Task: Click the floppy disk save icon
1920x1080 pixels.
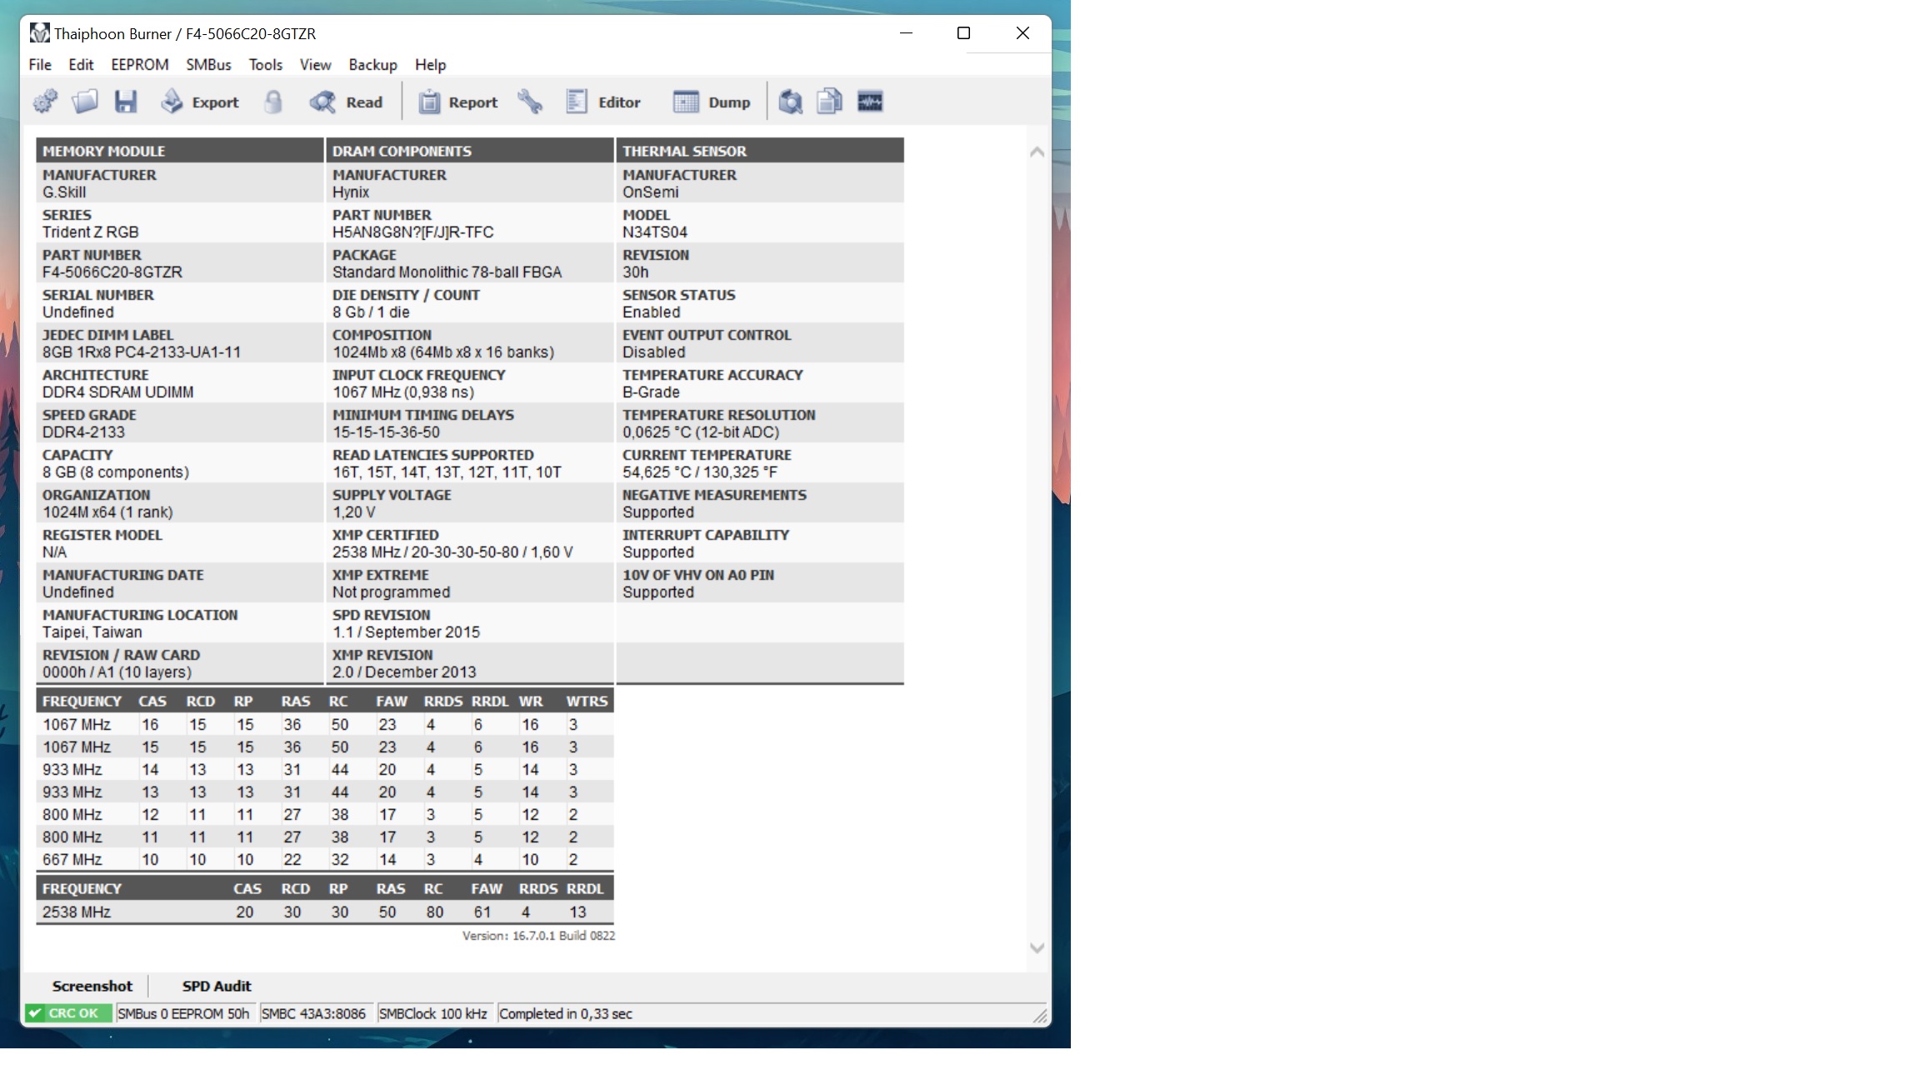Action: point(126,102)
